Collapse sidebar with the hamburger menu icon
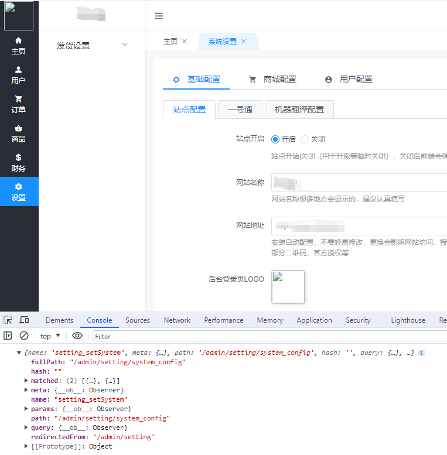Viewport: 447px width, 455px height. click(159, 16)
